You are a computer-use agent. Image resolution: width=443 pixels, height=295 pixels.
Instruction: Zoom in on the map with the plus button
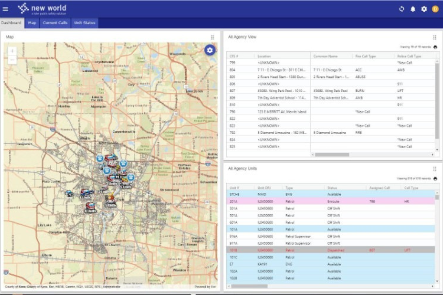pos(12,51)
